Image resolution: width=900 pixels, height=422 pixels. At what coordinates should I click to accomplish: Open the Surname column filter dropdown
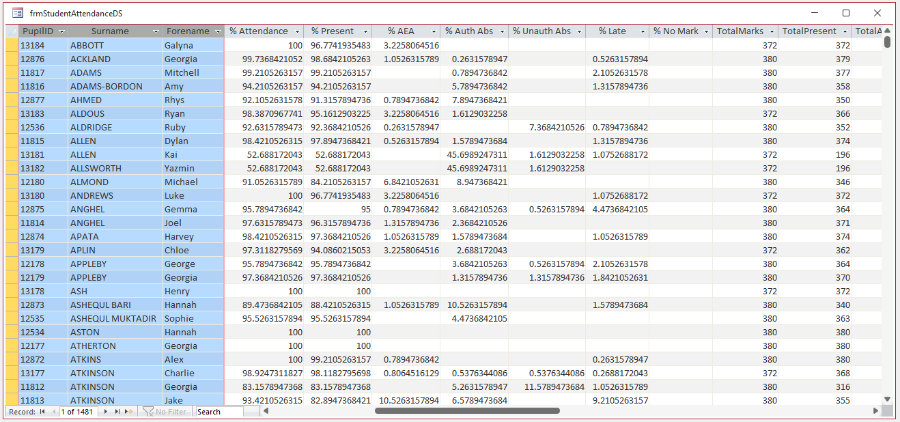point(156,31)
